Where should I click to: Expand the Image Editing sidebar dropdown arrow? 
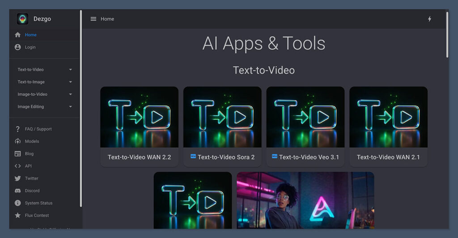pyautogui.click(x=70, y=107)
